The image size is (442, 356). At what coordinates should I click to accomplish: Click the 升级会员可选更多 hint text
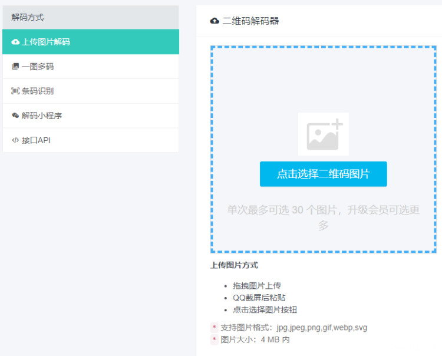[383, 210]
